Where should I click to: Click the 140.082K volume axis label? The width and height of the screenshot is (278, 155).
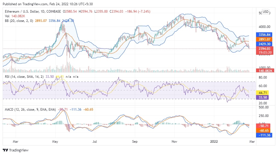(265, 71)
